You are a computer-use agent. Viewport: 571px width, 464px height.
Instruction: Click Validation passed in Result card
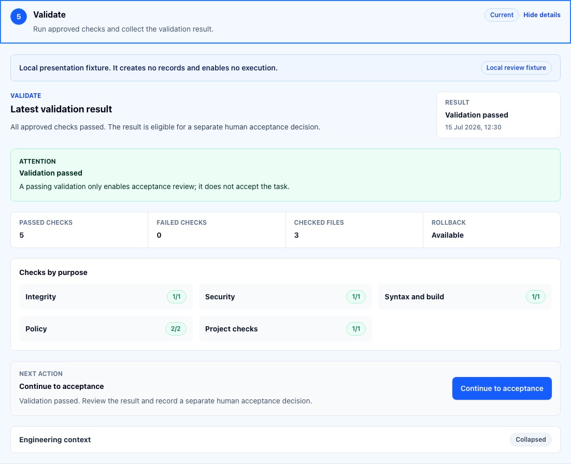[x=476, y=115]
